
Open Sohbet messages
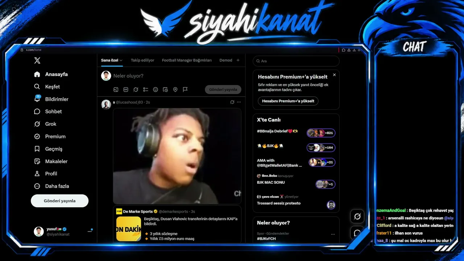(x=48, y=112)
